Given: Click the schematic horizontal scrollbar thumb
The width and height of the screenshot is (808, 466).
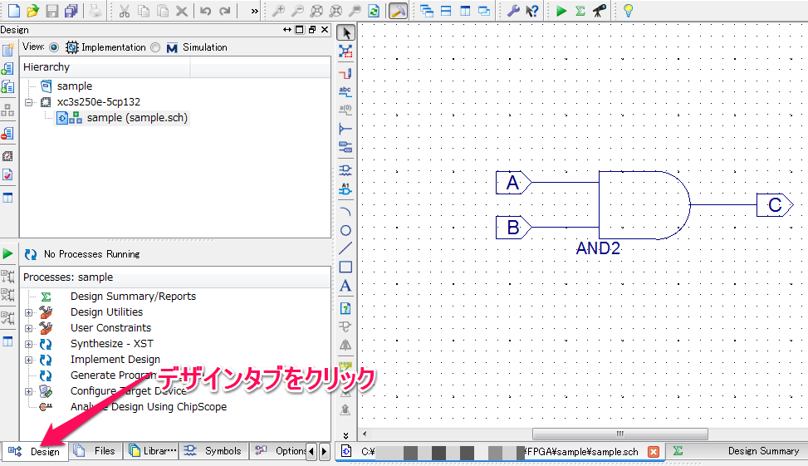Looking at the screenshot, I should point(619,434).
